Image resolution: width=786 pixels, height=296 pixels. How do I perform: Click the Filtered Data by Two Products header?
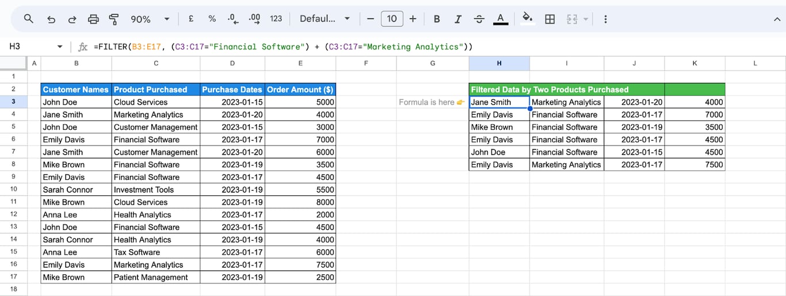pyautogui.click(x=567, y=89)
